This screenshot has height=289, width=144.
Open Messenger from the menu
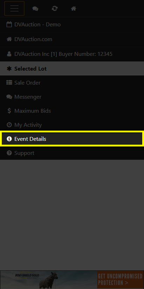[x=72, y=97]
